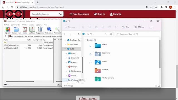This screenshot has width=178, height=100.
Task: Open the WinRAR Outils menu
Action: [24, 25]
